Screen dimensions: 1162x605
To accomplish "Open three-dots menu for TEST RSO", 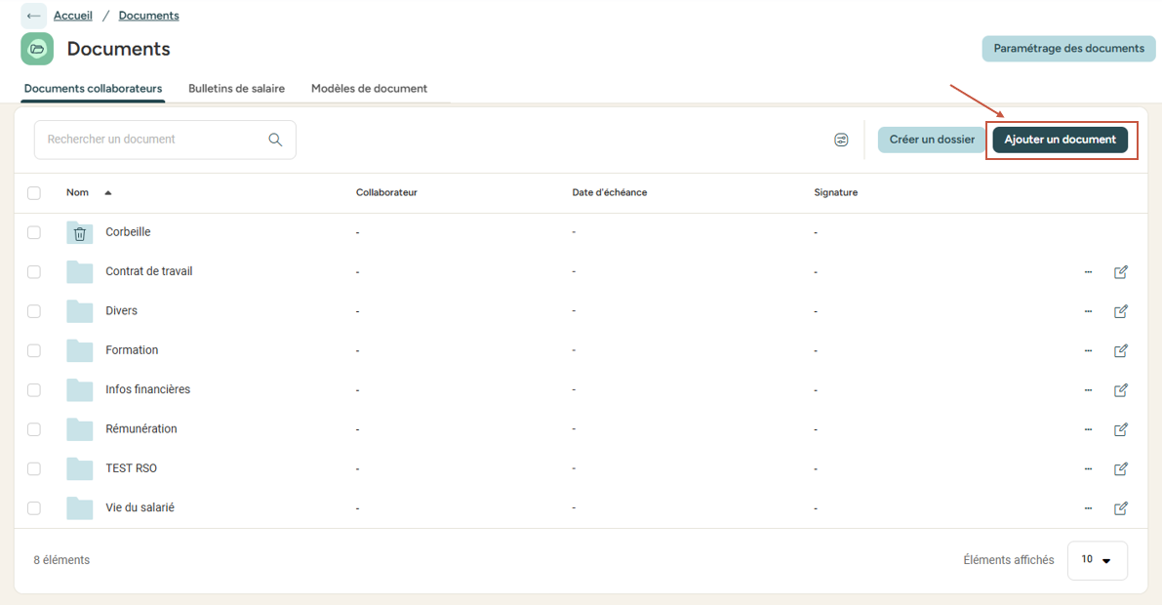I will coord(1088,468).
